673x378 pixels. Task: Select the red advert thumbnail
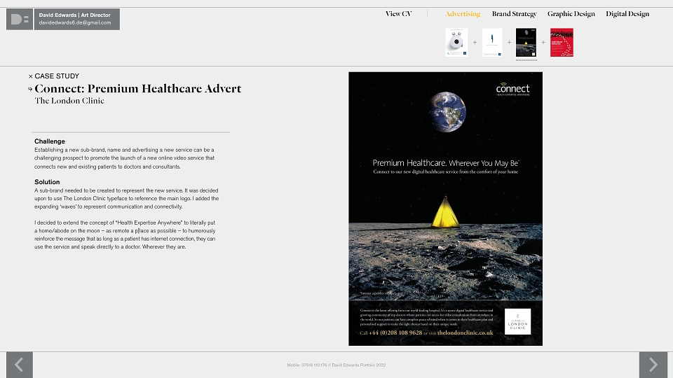[562, 43]
